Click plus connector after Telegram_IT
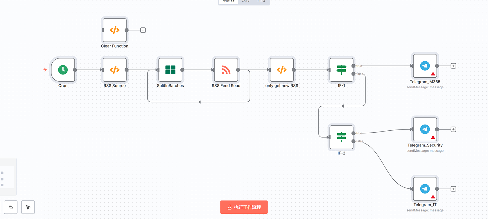 [x=453, y=189]
